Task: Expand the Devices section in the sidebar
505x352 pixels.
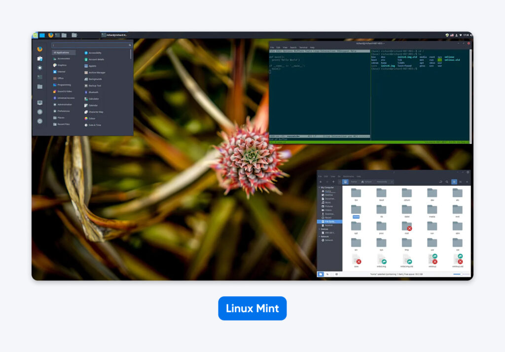Action: (319, 229)
